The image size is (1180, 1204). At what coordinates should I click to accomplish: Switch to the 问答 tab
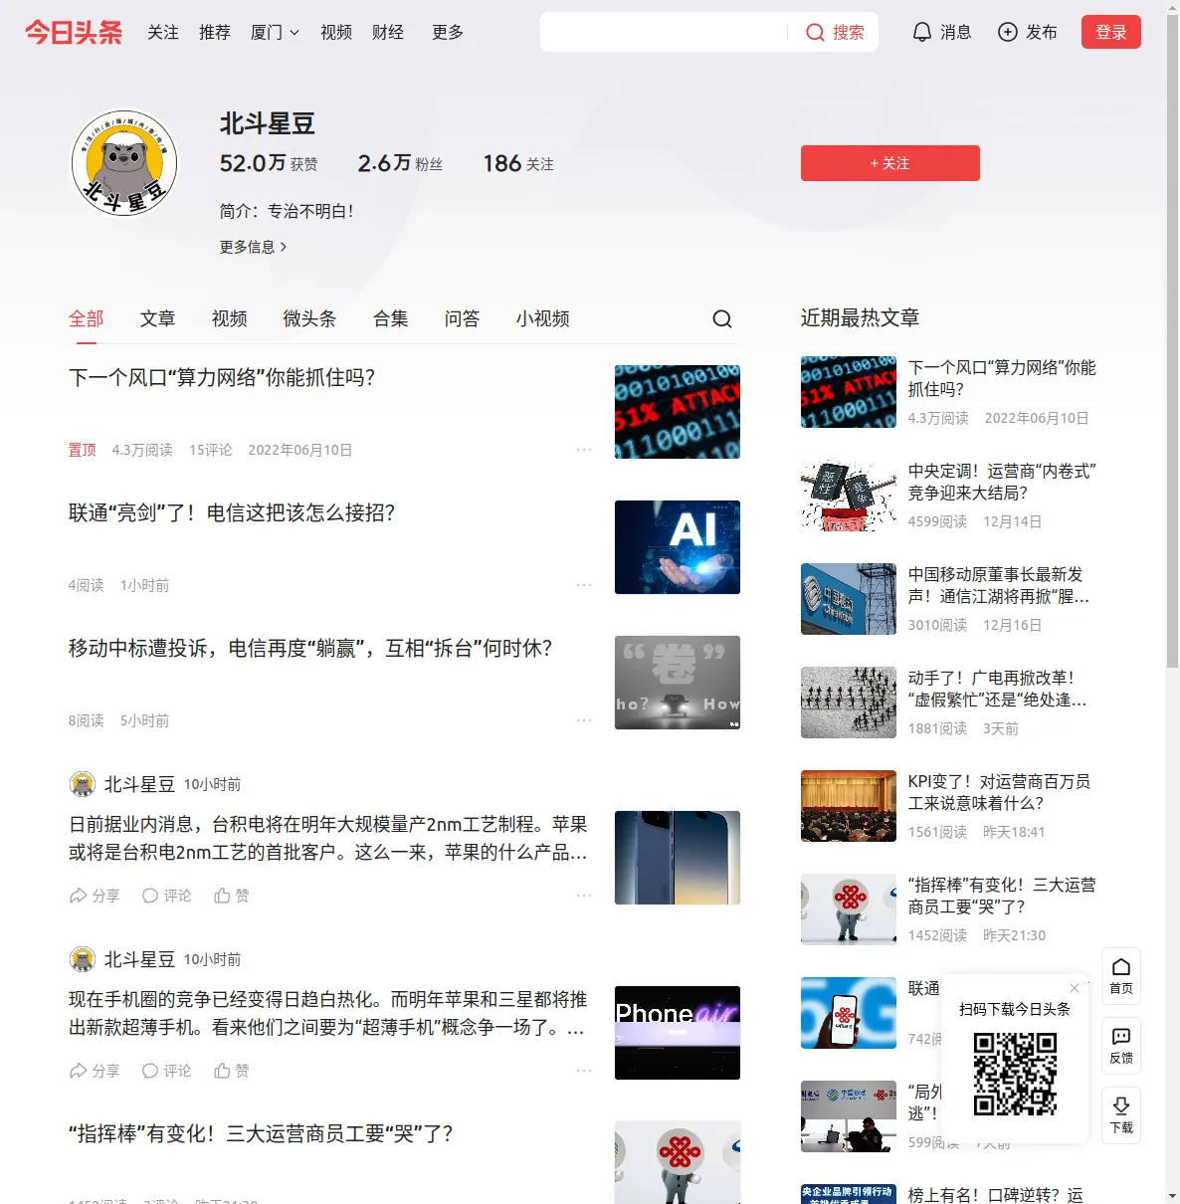pos(463,318)
